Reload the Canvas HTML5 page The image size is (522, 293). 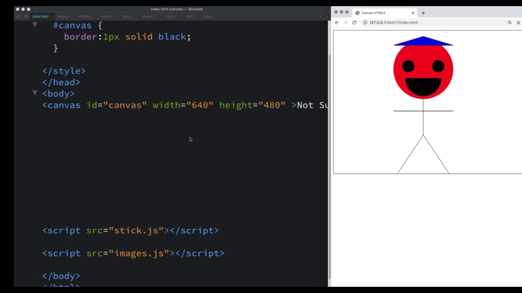pos(354,22)
